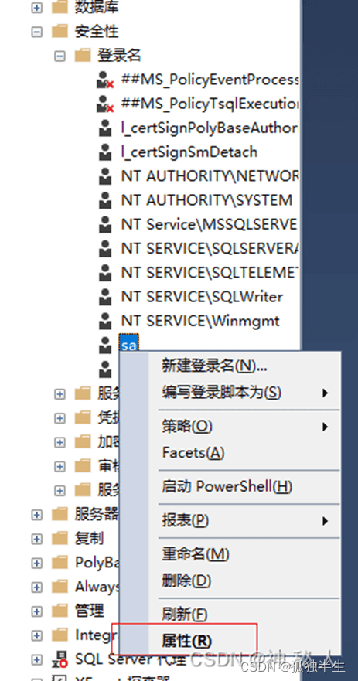Collapse the 登录名 tree node
This screenshot has width=358, height=681.
[x=60, y=56]
